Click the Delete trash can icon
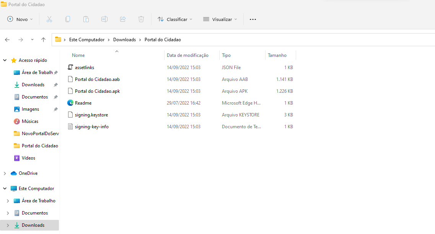 click(141, 19)
